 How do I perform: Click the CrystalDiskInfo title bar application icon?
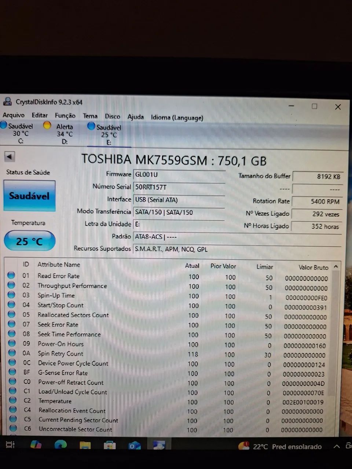7,101
